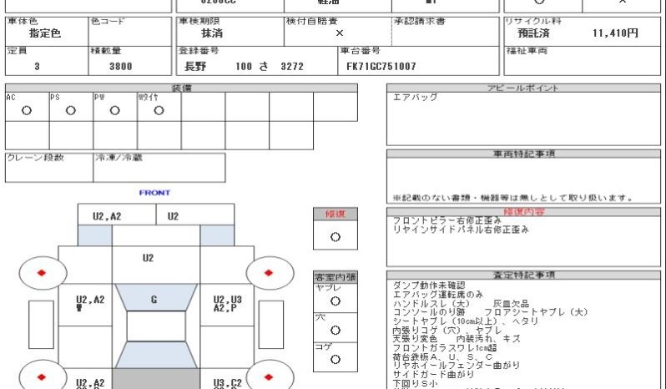Click the G mark on the windshield
The width and height of the screenshot is (666, 389).
(x=154, y=300)
